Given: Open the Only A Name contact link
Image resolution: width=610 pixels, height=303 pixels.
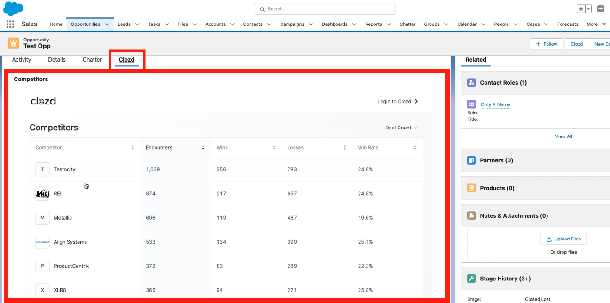Looking at the screenshot, I should click(495, 104).
